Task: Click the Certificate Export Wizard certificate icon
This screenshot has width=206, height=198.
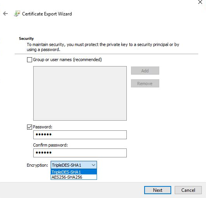Action: pyautogui.click(x=17, y=14)
